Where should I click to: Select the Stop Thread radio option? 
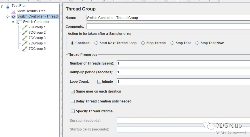[143, 43]
